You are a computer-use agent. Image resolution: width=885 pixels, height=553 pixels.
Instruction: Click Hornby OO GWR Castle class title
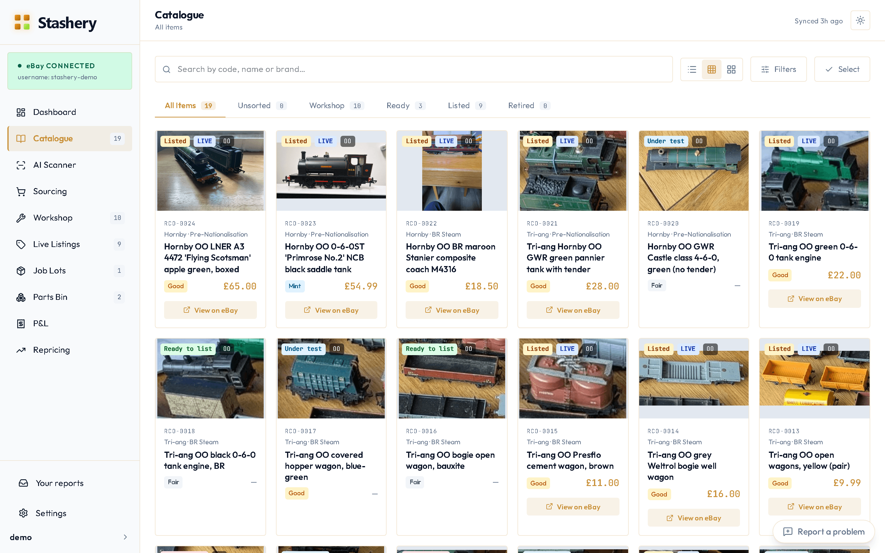click(x=683, y=258)
